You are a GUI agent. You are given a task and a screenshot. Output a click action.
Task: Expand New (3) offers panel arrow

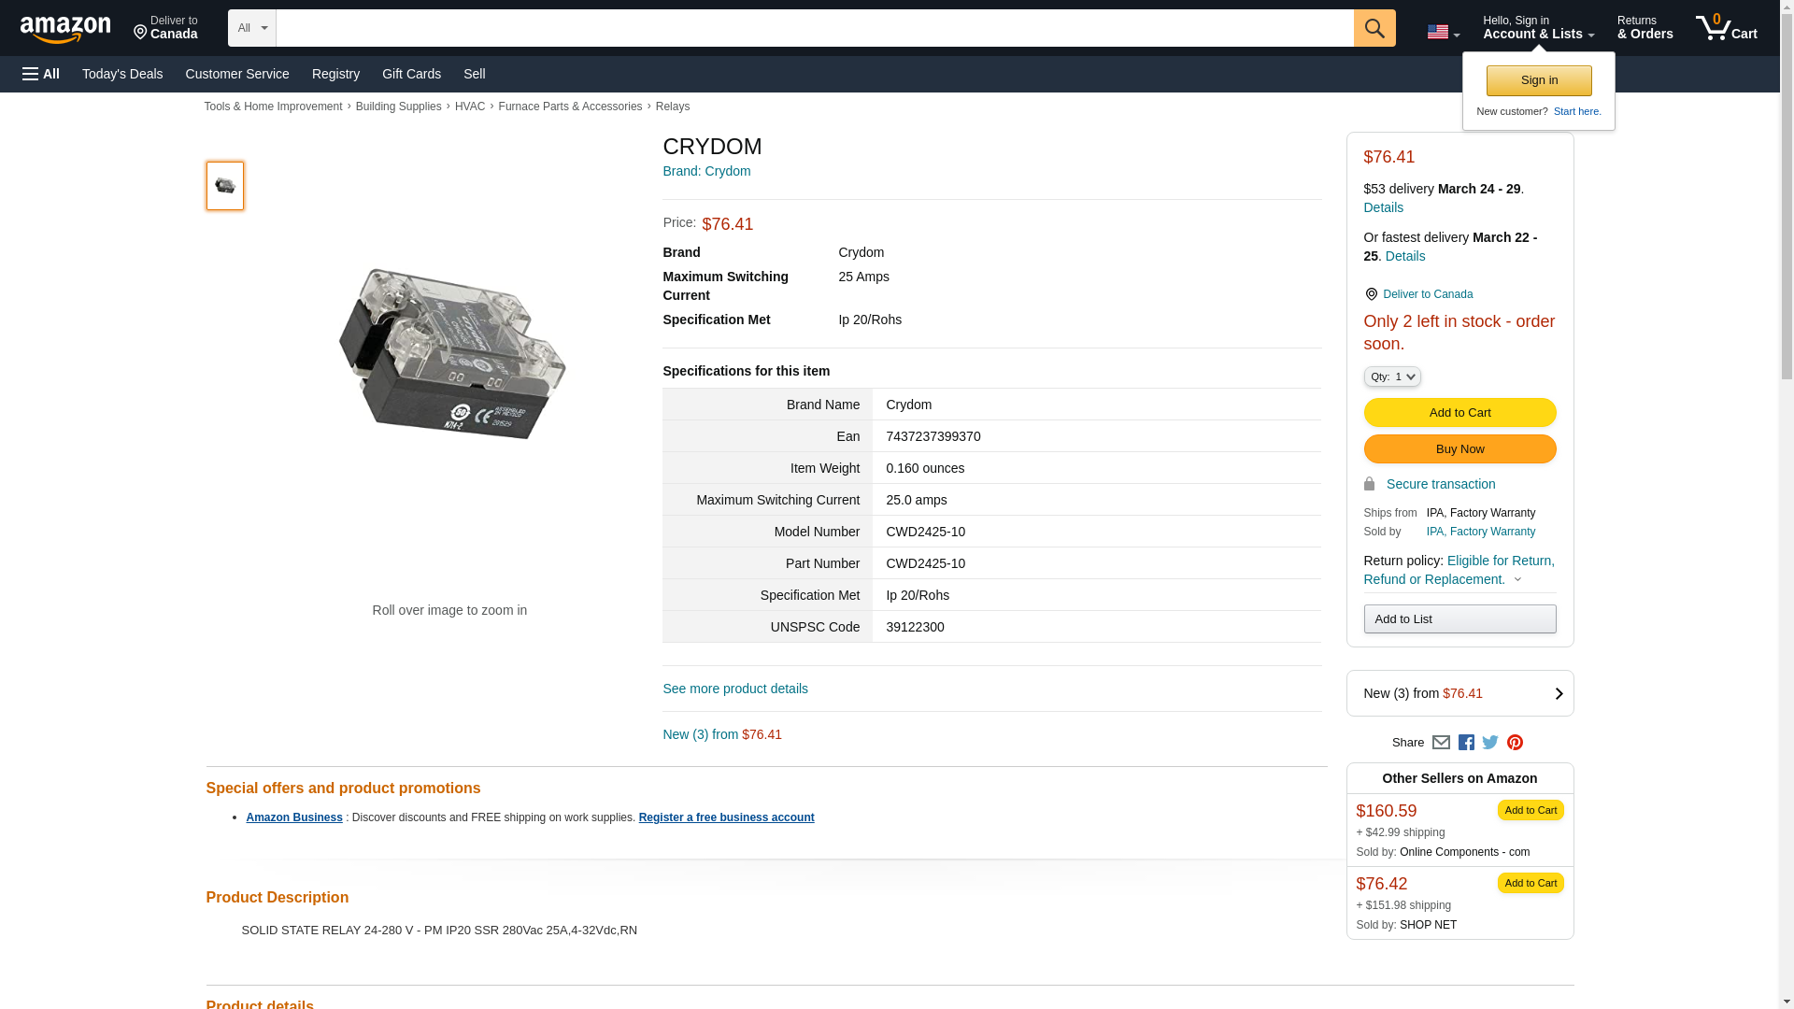coord(1558,693)
